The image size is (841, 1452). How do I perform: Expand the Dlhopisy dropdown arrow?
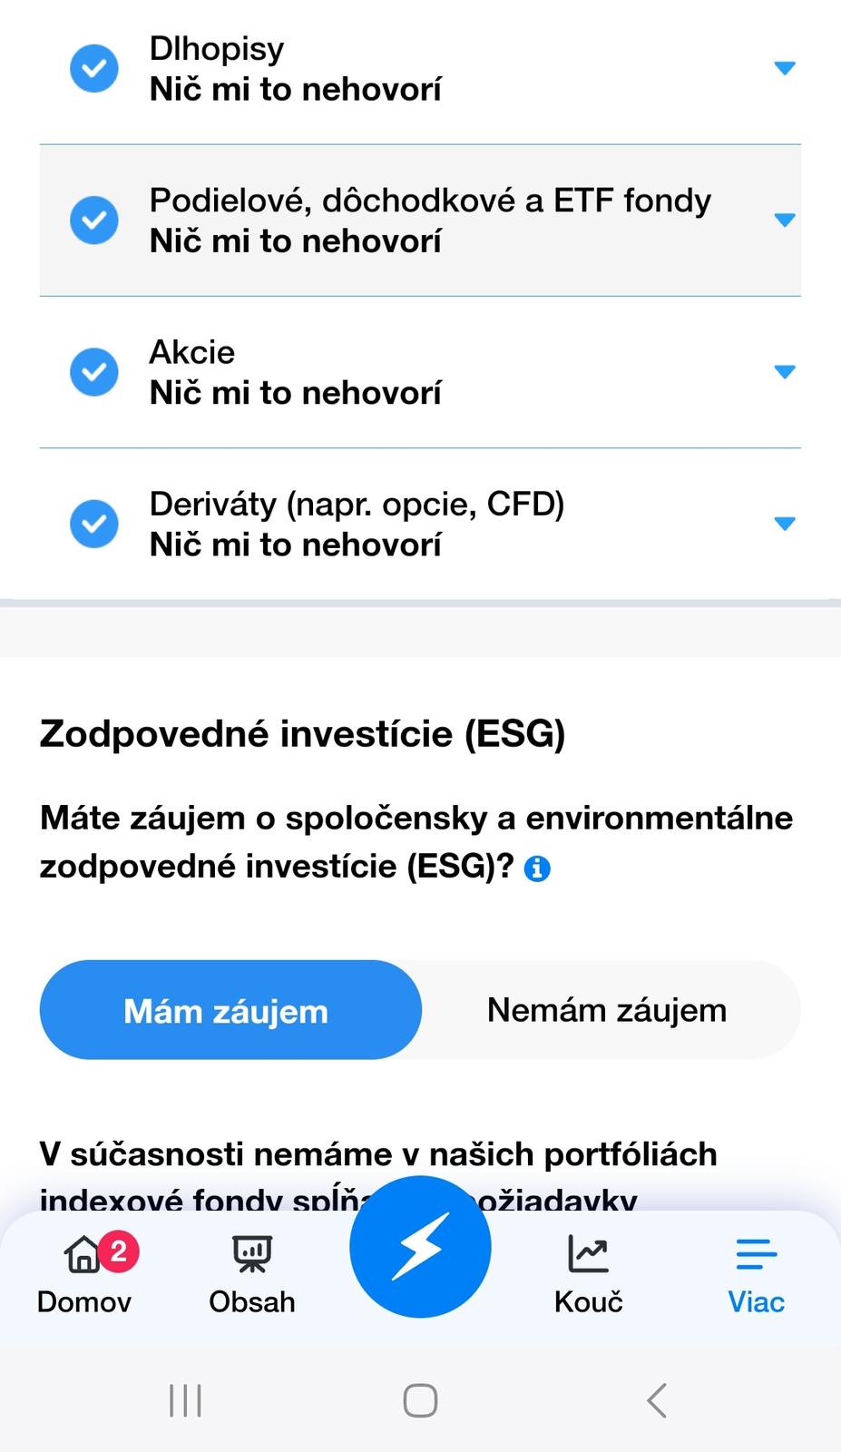(x=785, y=68)
